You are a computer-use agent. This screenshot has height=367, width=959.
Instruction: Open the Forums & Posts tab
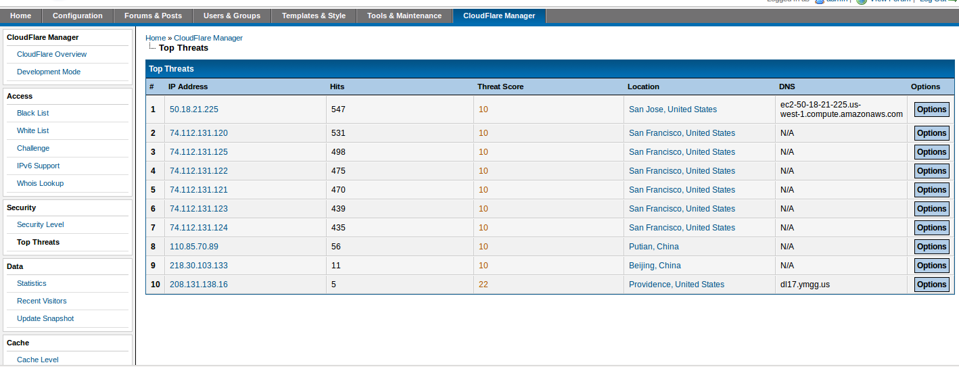click(153, 16)
